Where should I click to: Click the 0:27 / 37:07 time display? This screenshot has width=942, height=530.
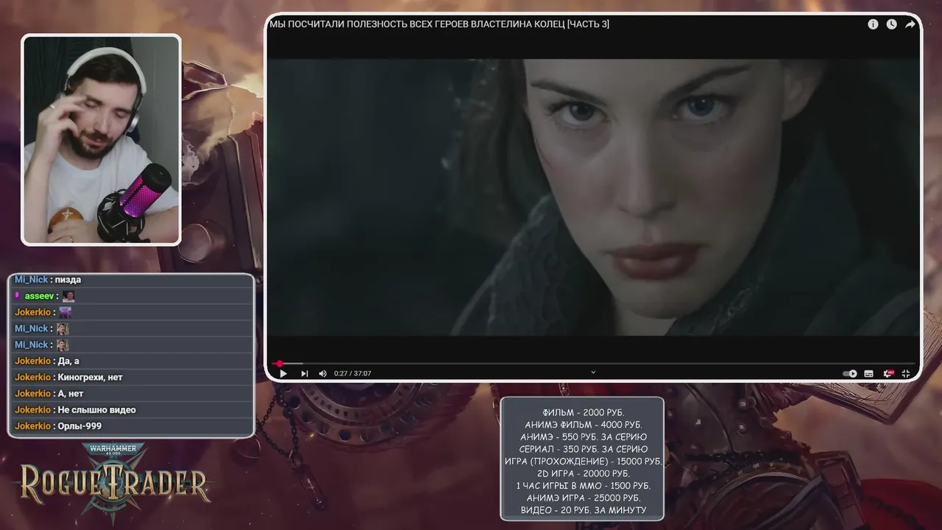coord(353,373)
